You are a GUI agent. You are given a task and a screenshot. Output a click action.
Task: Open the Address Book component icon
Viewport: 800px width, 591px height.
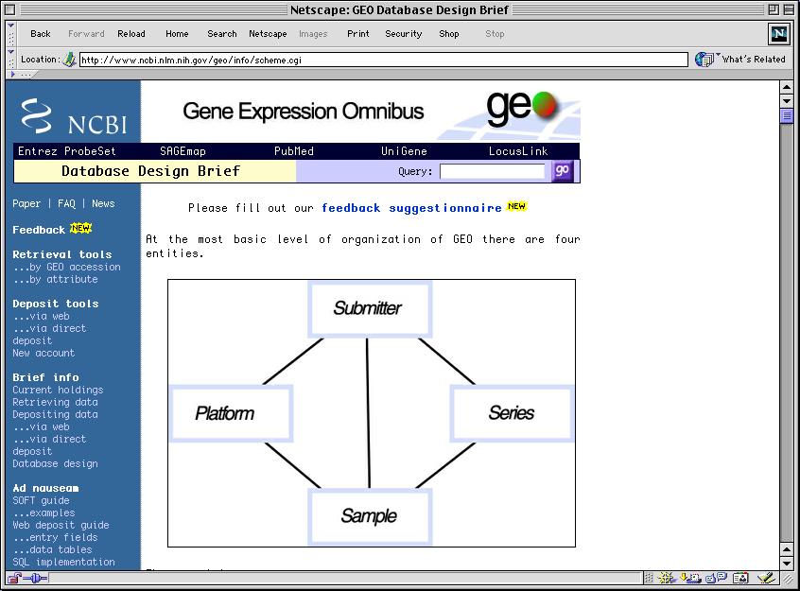point(740,578)
